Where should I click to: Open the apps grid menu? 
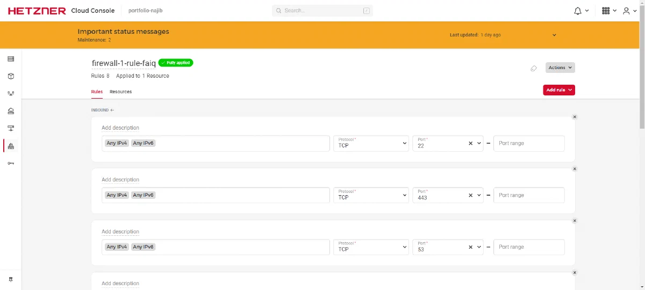point(606,11)
